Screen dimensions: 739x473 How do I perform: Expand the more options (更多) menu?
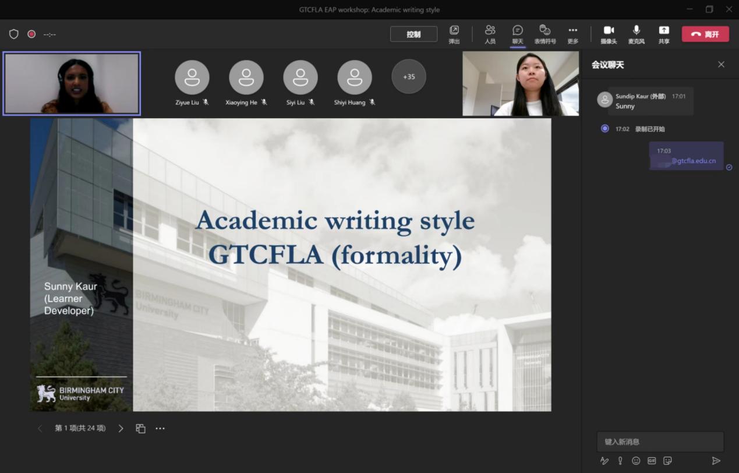572,34
